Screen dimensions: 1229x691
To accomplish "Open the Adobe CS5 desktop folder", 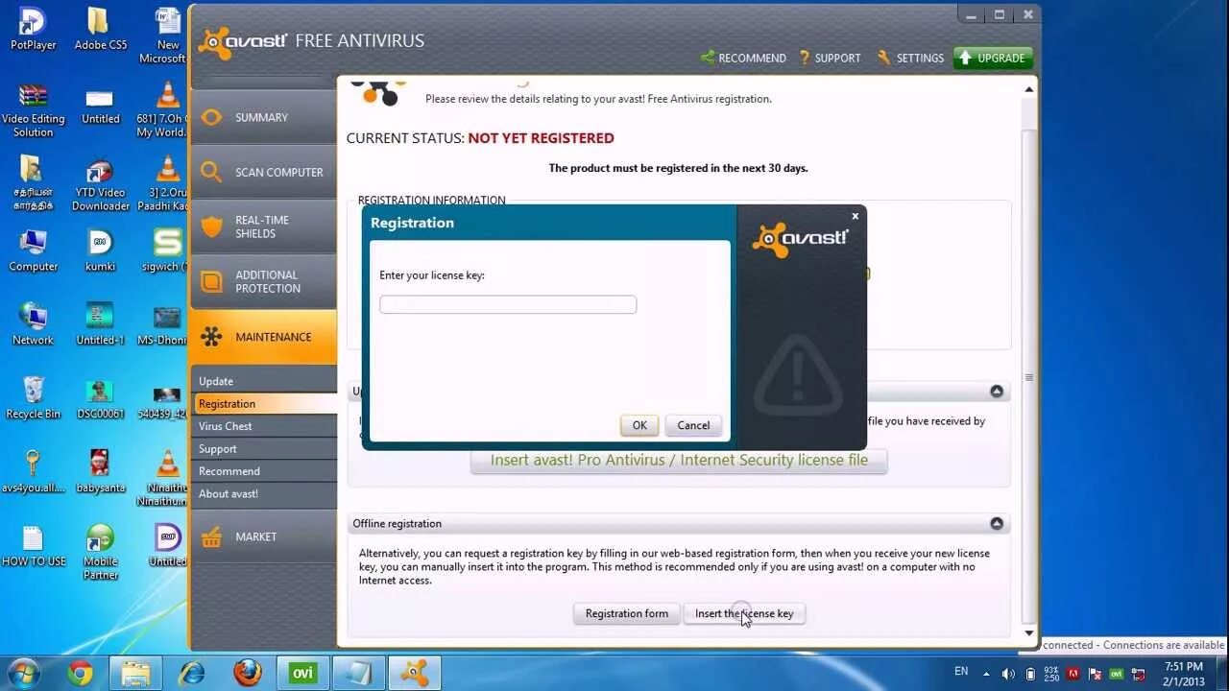I will 100,28.
